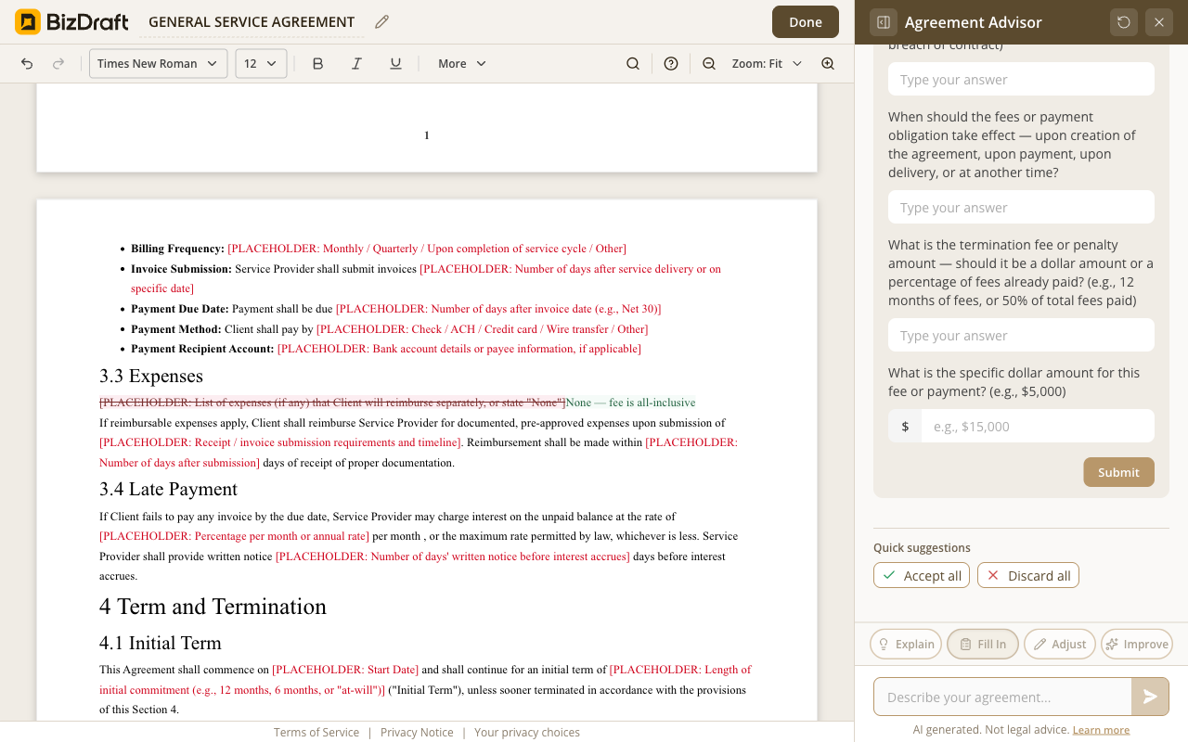Click the BizDraft logo icon
Image resolution: width=1188 pixels, height=742 pixels.
[28, 21]
